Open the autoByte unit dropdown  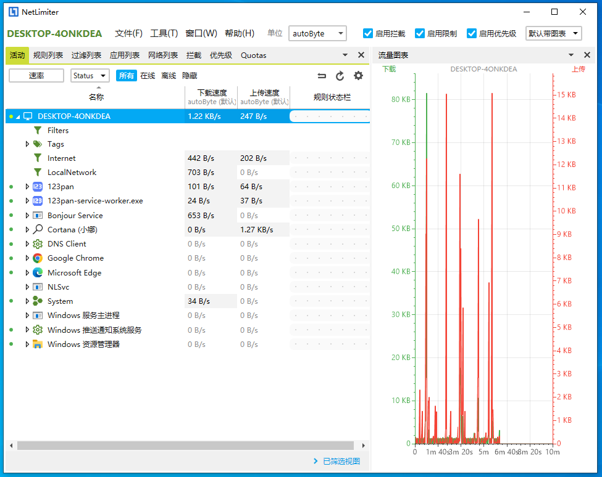(317, 33)
